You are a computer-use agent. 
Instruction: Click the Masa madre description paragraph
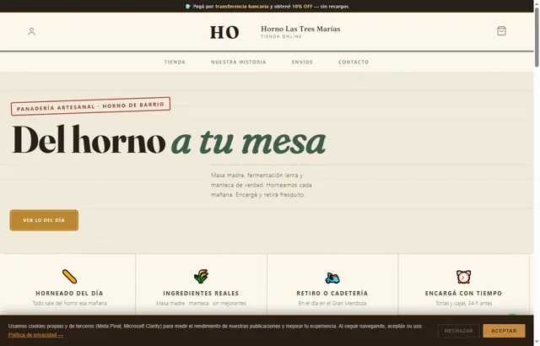pyautogui.click(x=262, y=185)
